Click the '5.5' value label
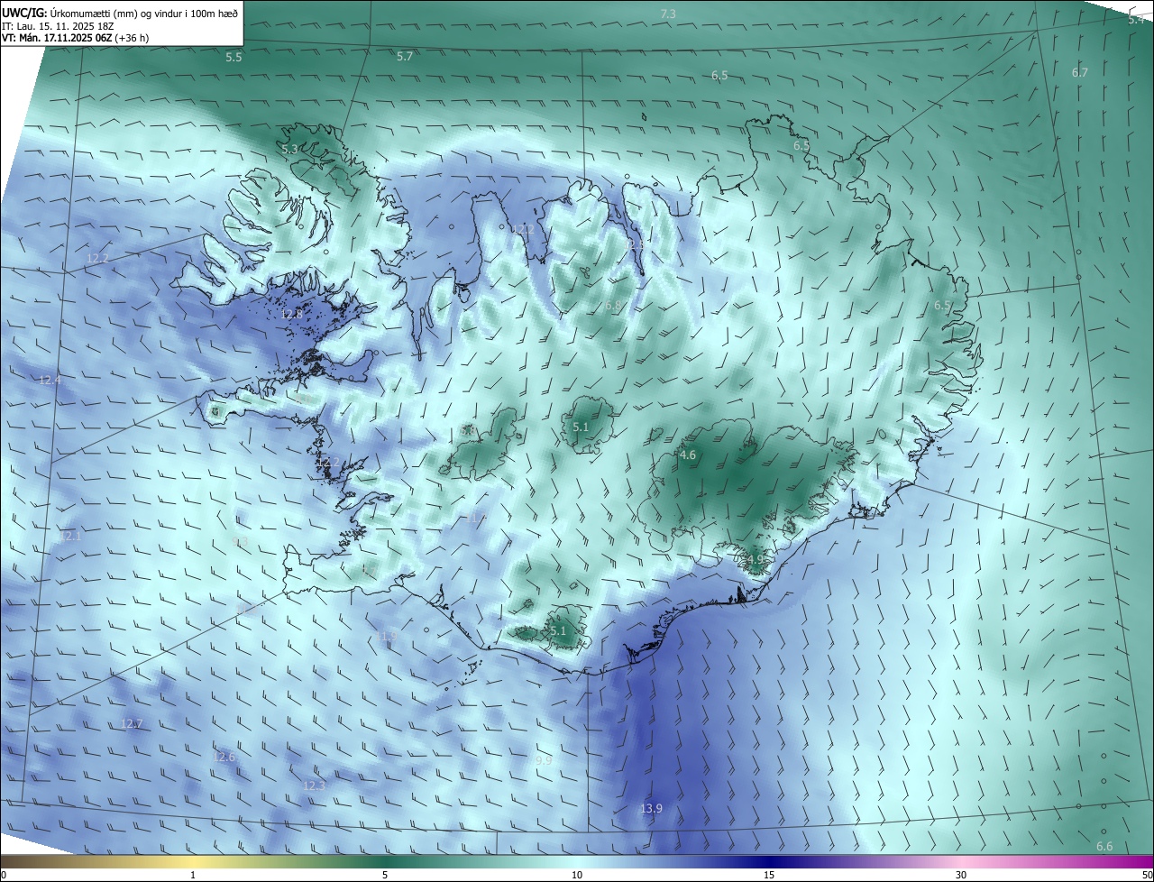This screenshot has height=882, width=1154. [x=234, y=57]
